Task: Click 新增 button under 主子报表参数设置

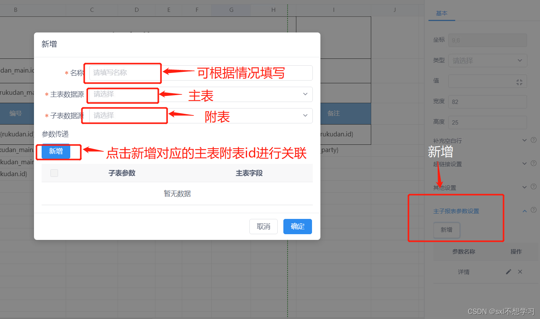Action: click(x=446, y=230)
